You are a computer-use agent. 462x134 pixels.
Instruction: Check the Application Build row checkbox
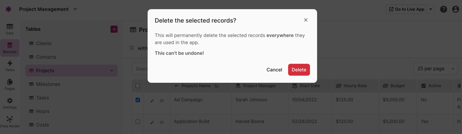[138, 122]
